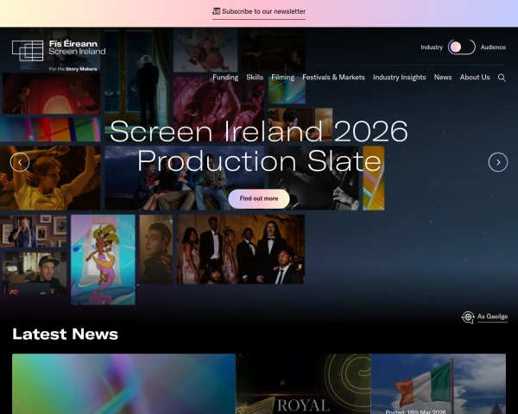Image resolution: width=518 pixels, height=414 pixels.
Task: Select the Industry label
Action: coord(432,47)
